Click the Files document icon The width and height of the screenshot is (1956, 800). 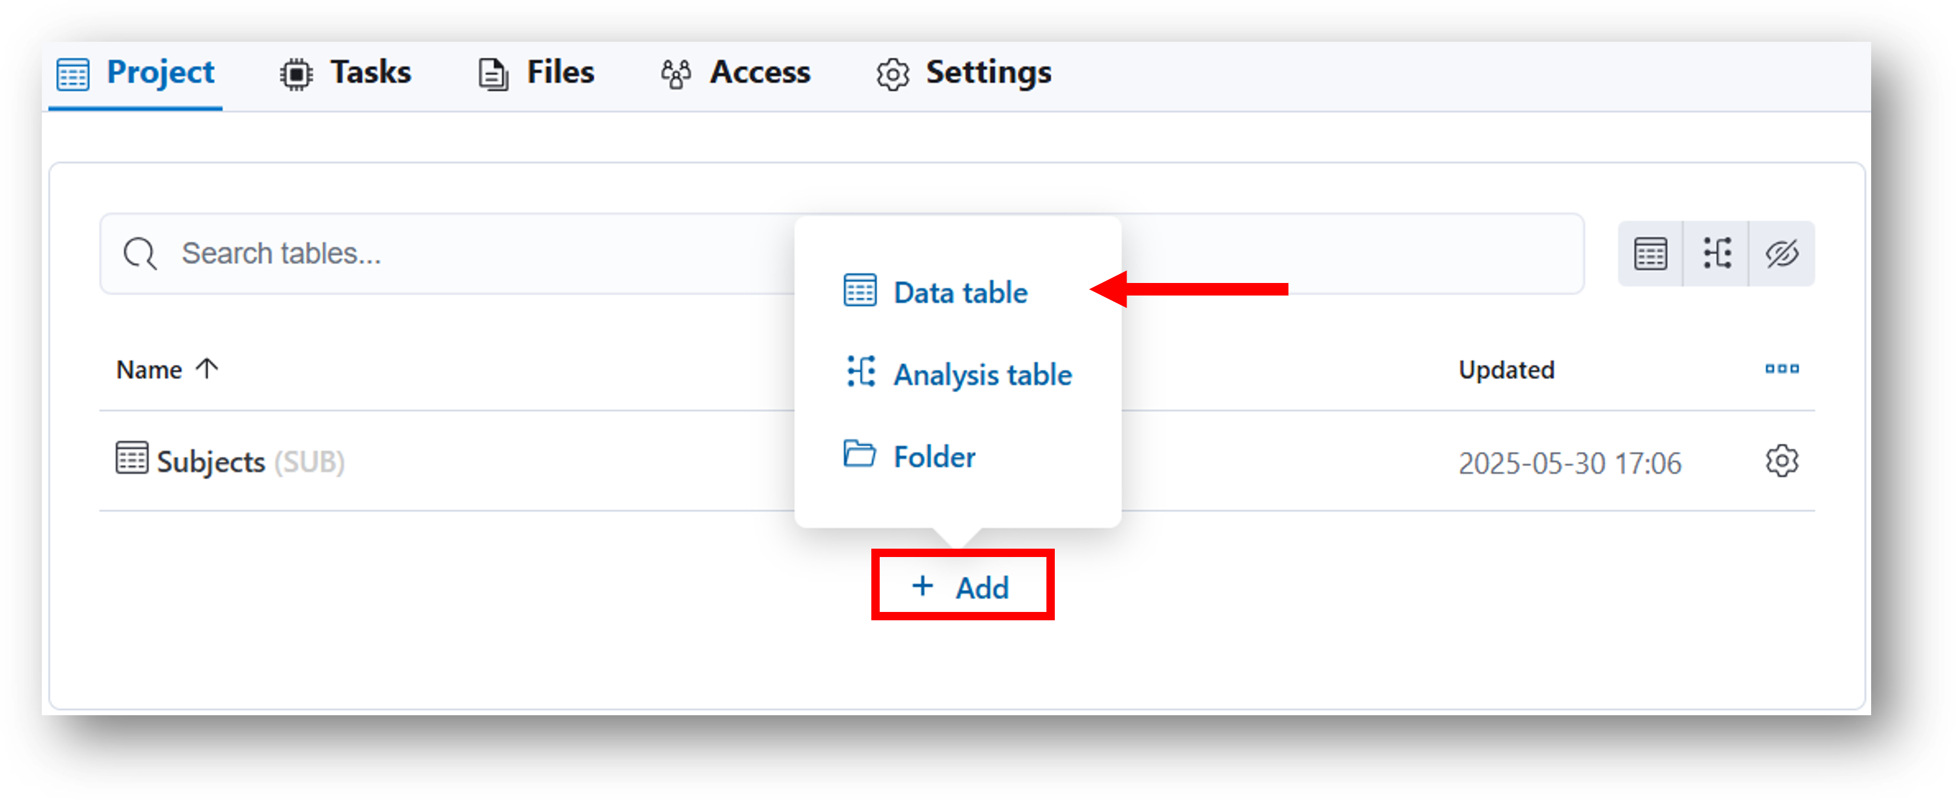point(494,74)
